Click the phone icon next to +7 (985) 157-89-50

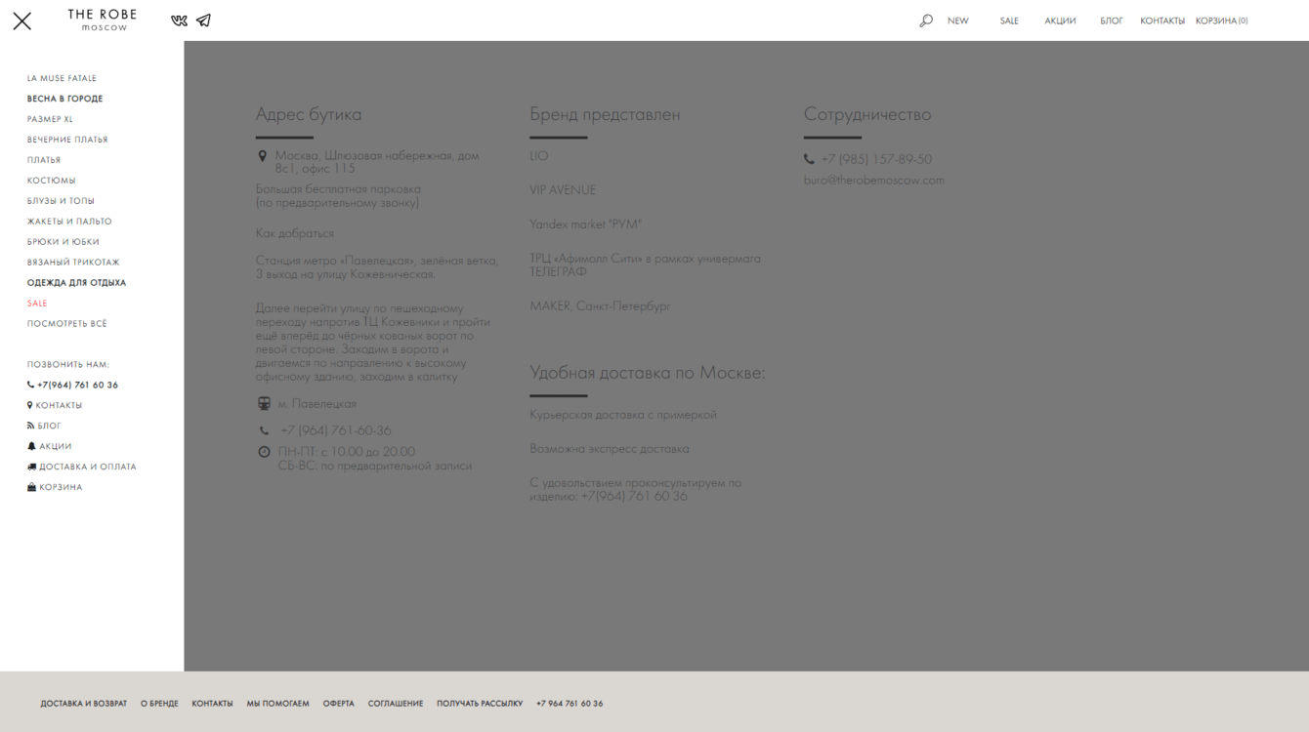(x=809, y=159)
